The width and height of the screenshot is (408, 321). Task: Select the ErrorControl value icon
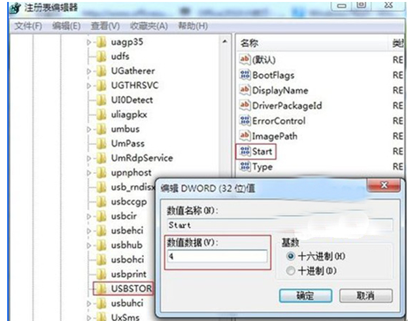245,120
